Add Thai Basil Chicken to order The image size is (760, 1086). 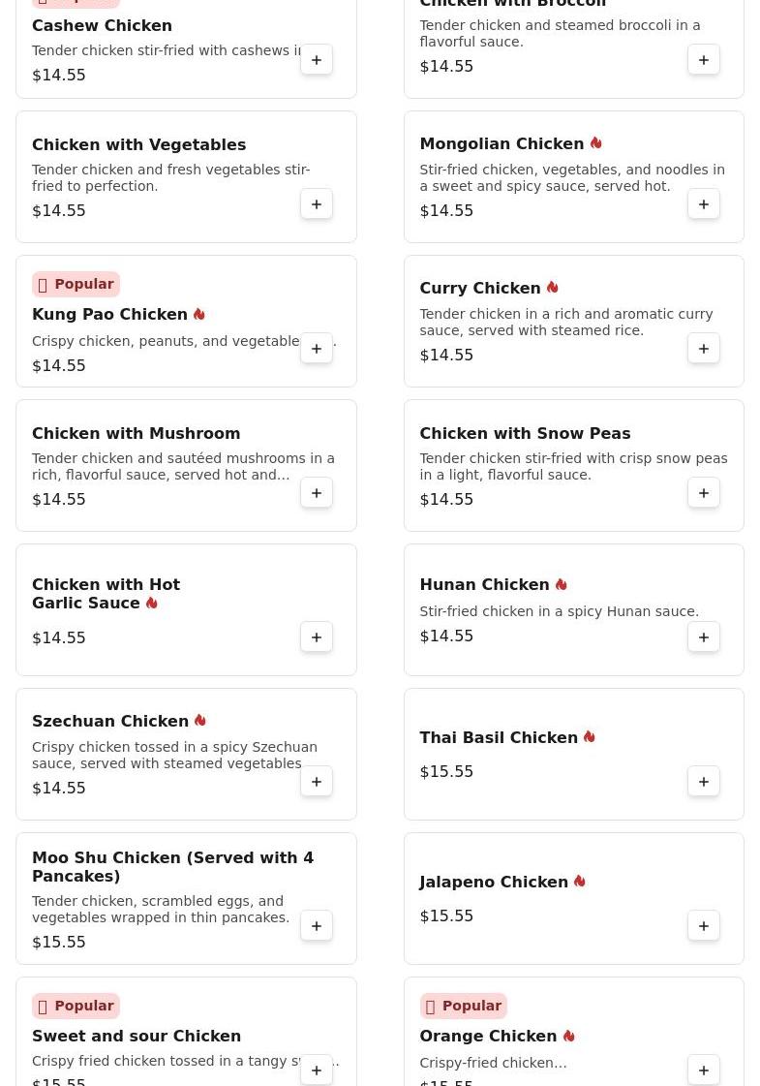704,782
